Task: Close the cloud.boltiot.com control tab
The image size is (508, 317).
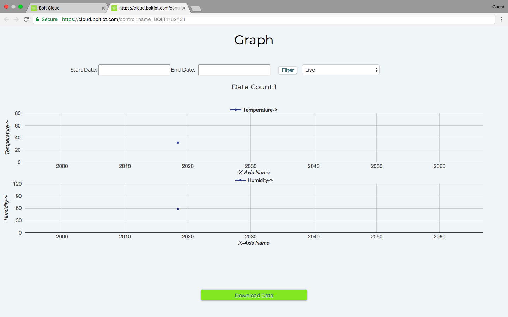Action: (x=184, y=8)
